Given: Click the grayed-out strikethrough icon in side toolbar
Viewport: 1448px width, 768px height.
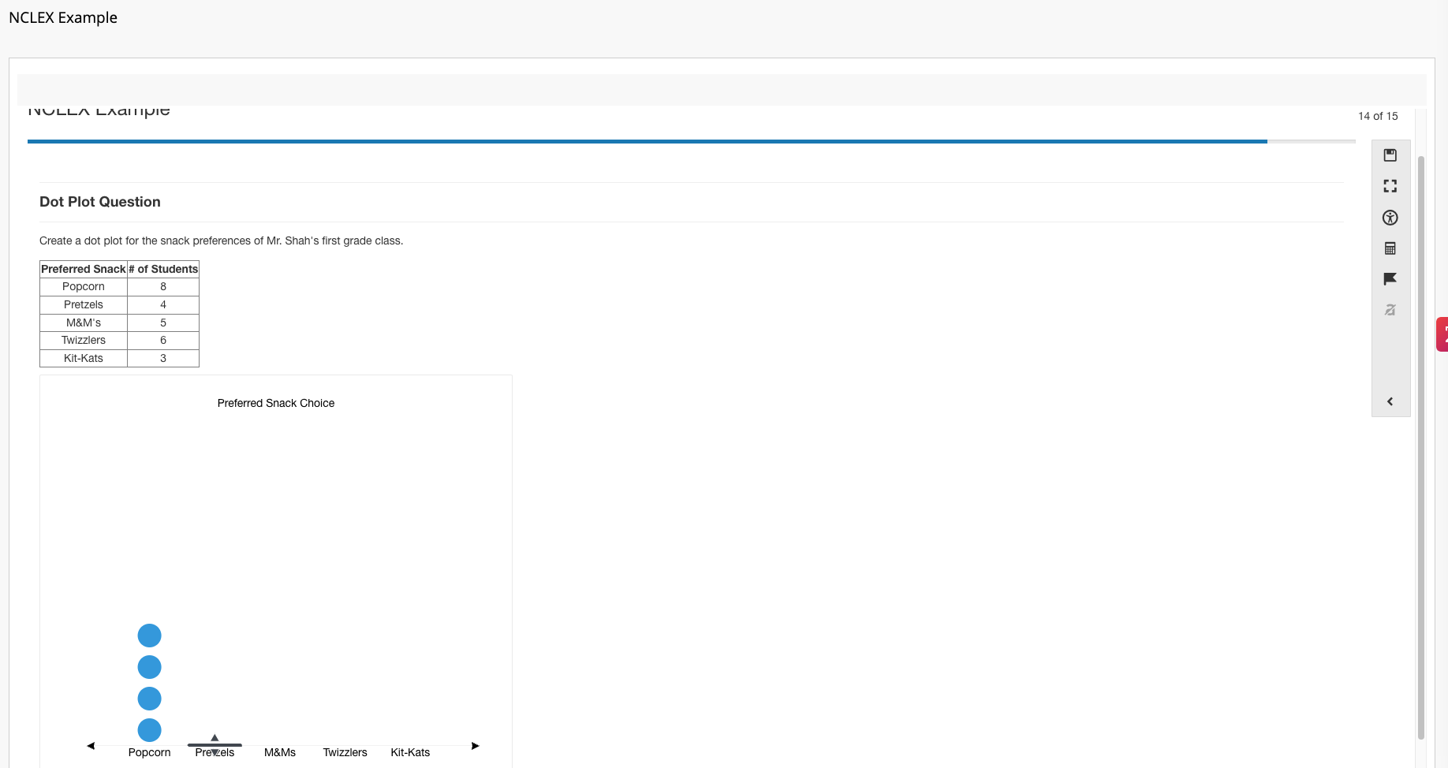Looking at the screenshot, I should [x=1390, y=310].
